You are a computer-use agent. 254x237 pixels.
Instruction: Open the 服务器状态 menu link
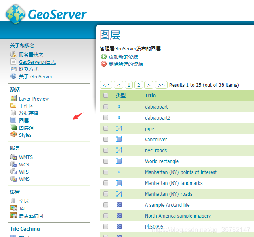pos(31,55)
